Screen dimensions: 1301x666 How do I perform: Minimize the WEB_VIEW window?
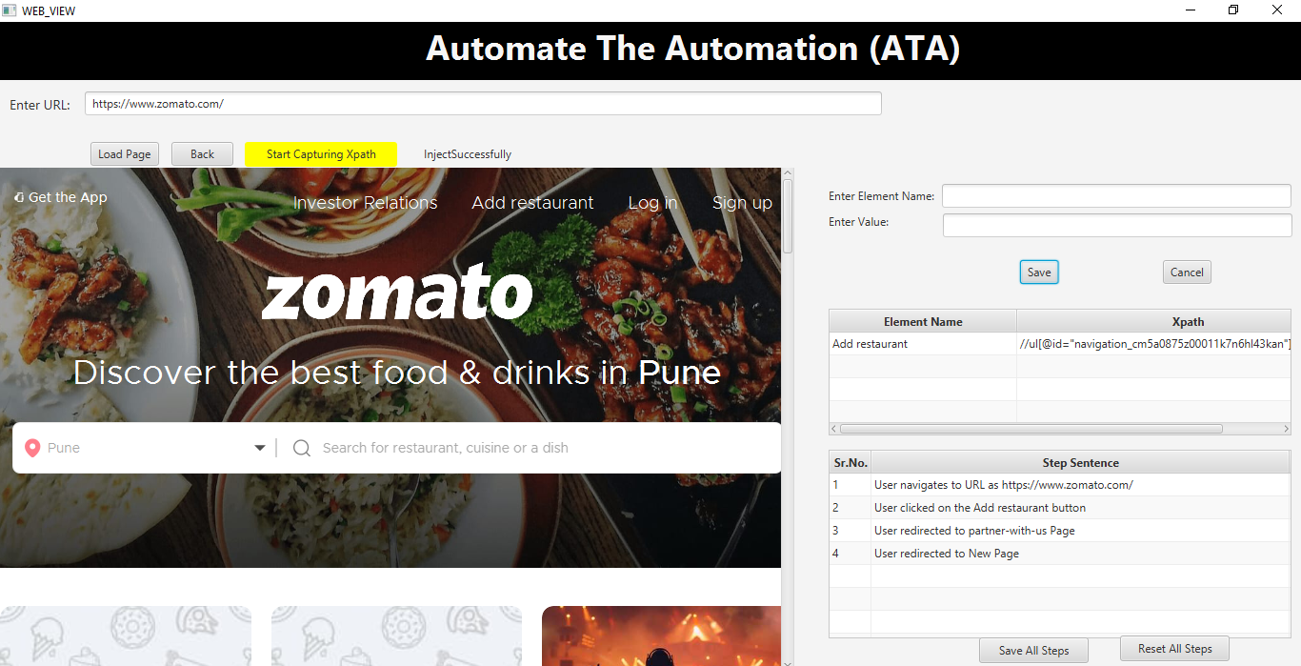click(1191, 10)
